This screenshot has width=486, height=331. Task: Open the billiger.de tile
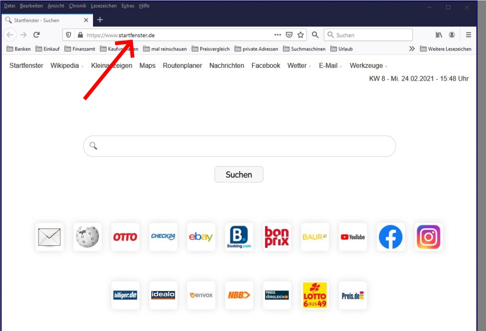click(125, 295)
